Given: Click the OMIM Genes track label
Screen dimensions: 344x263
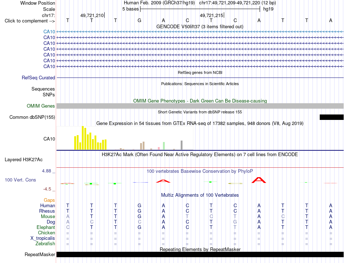Looking at the screenshot, I should [x=41, y=106].
